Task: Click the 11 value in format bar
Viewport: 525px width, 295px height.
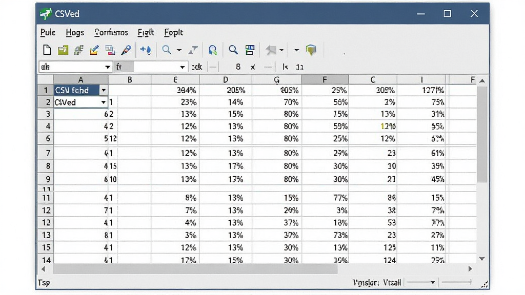Action: pos(299,67)
